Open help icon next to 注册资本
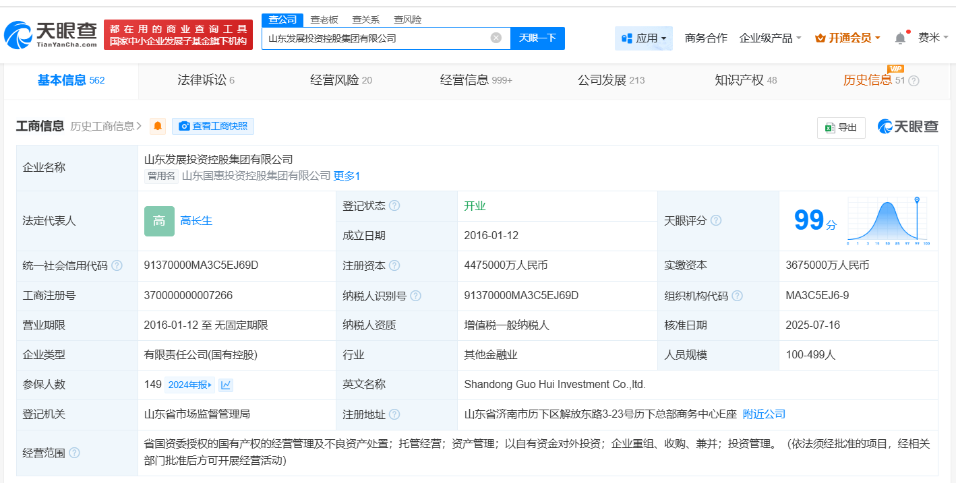The image size is (956, 483). 394,265
